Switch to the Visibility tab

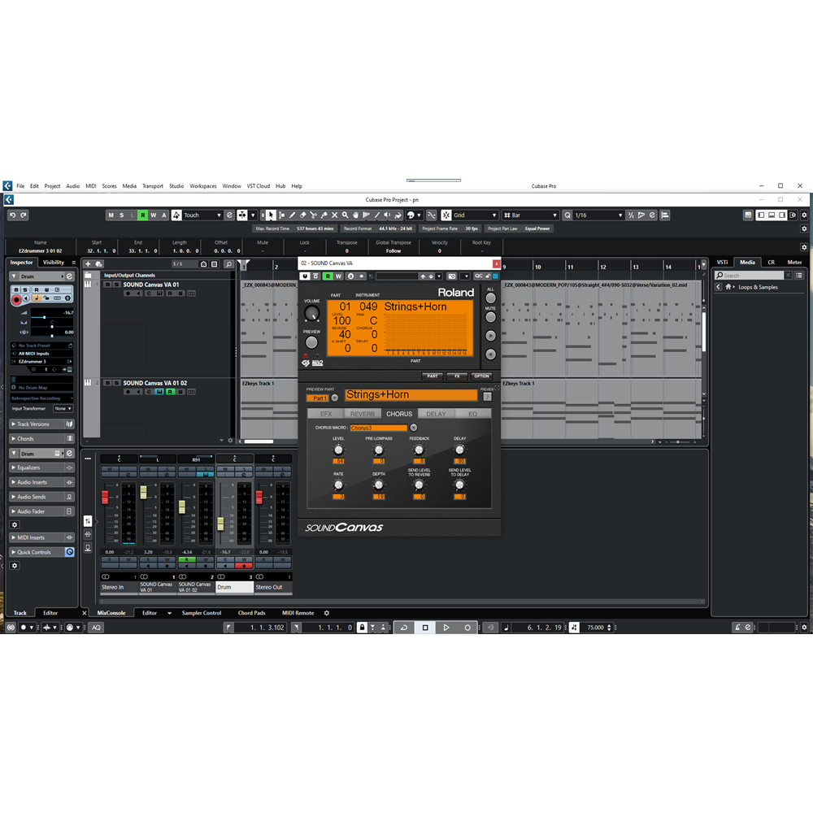tap(54, 263)
